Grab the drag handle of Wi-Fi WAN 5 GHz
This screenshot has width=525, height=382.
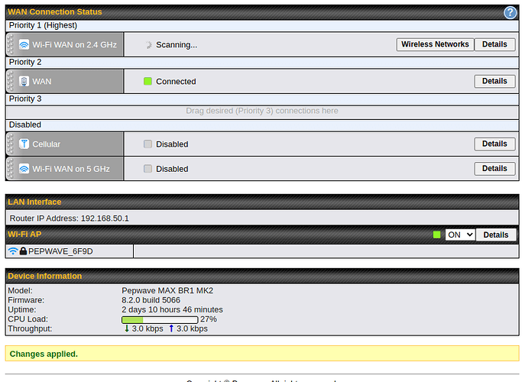tap(11, 169)
